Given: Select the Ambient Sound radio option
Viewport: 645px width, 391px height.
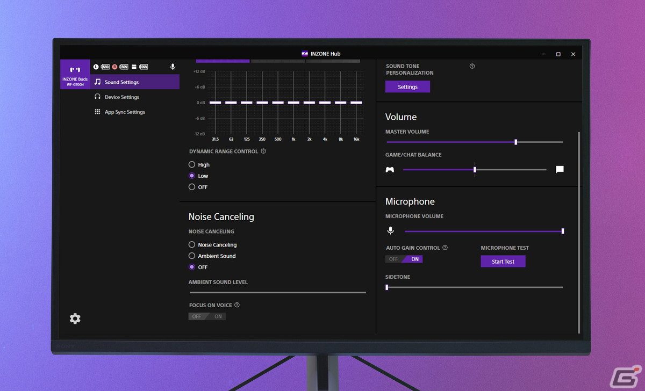Looking at the screenshot, I should (192, 256).
